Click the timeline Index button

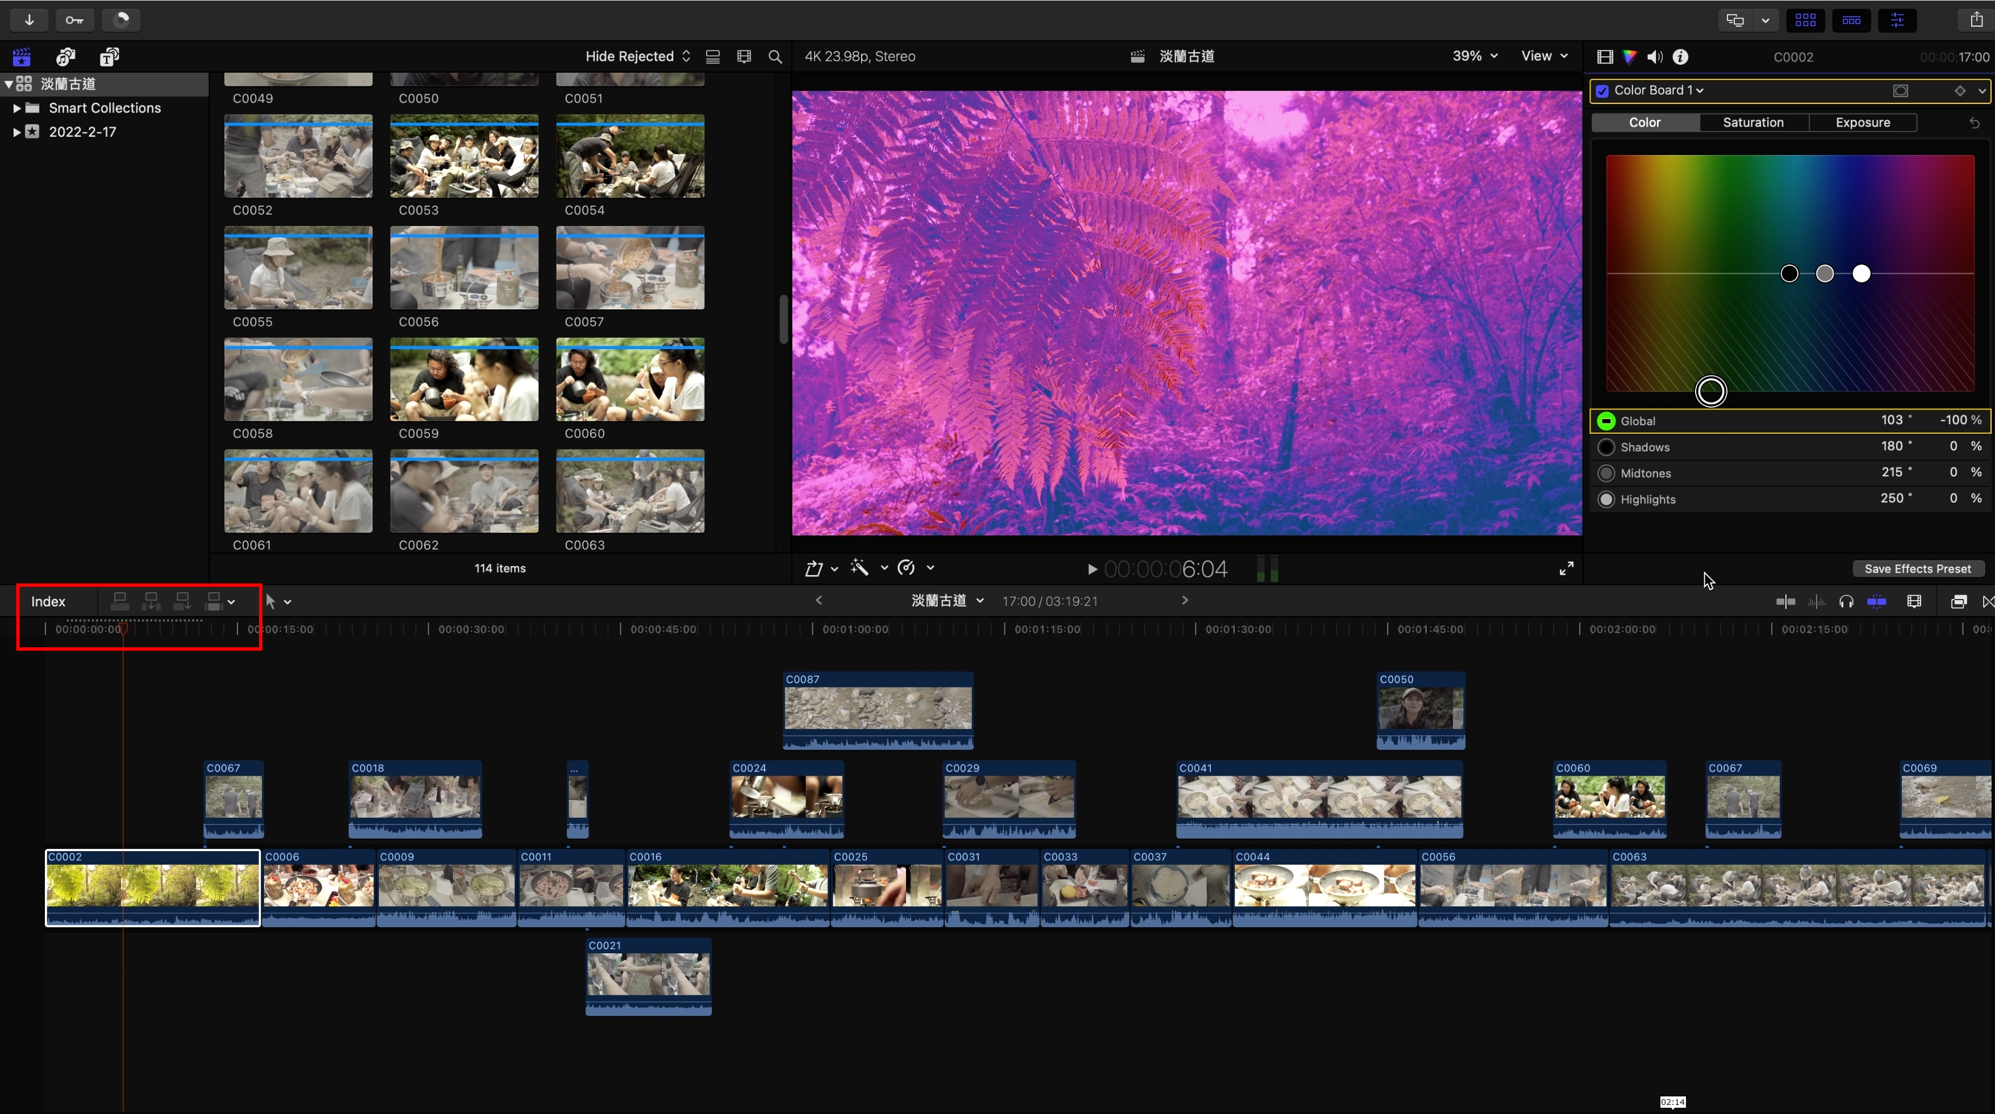pyautogui.click(x=48, y=601)
